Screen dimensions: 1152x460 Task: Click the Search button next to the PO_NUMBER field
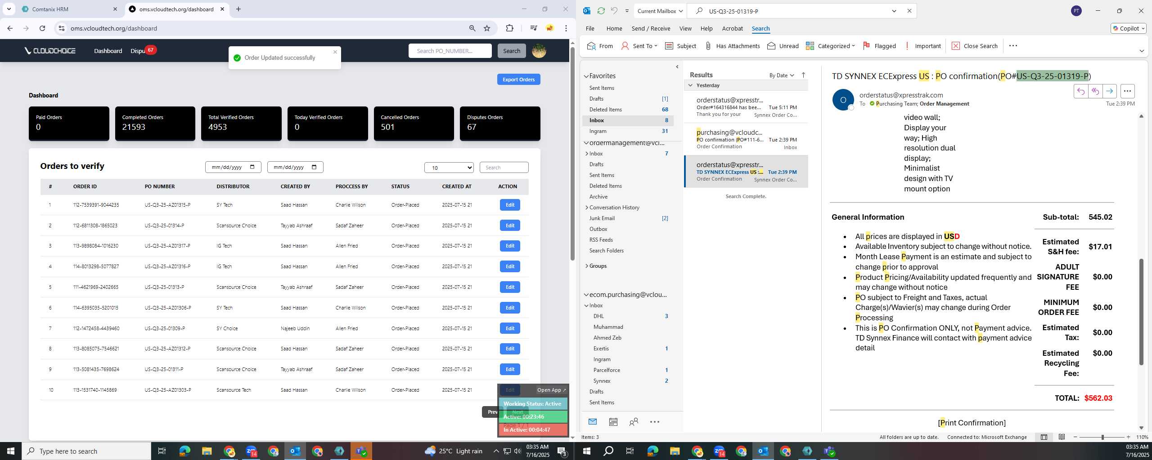pyautogui.click(x=512, y=51)
